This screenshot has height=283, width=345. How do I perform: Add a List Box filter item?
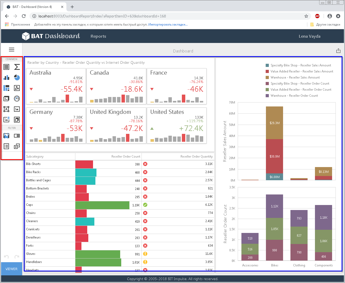(x=6, y=146)
